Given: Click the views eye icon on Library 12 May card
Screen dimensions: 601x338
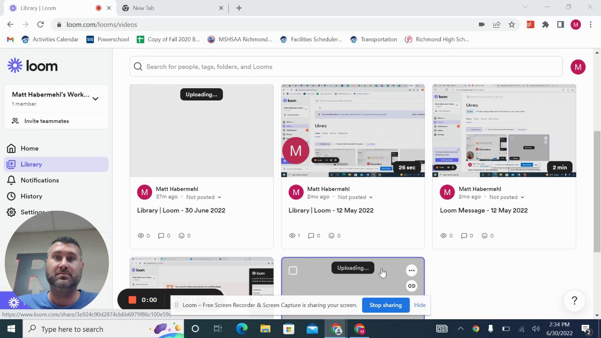Looking at the screenshot, I should click(292, 236).
